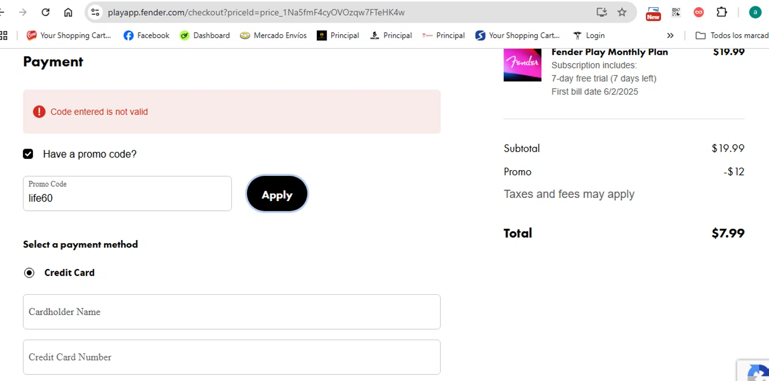Click the Payment heading
This screenshot has width=769, height=381.
(x=53, y=62)
